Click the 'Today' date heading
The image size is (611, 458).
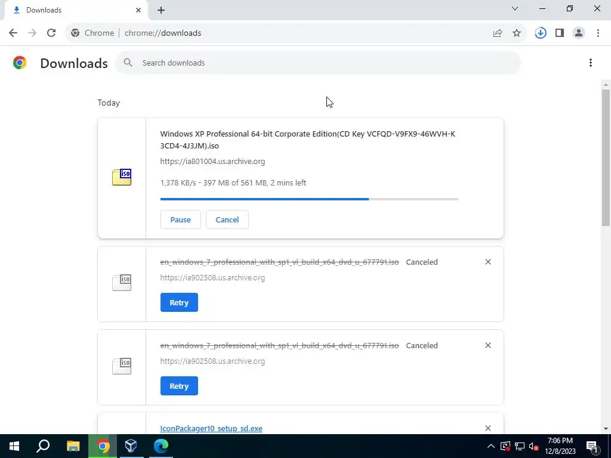click(109, 103)
